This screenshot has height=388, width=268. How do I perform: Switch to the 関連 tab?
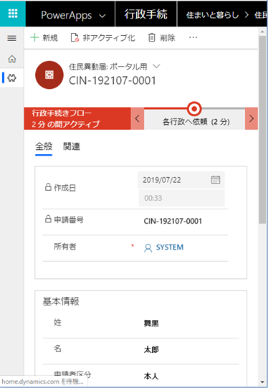(72, 146)
